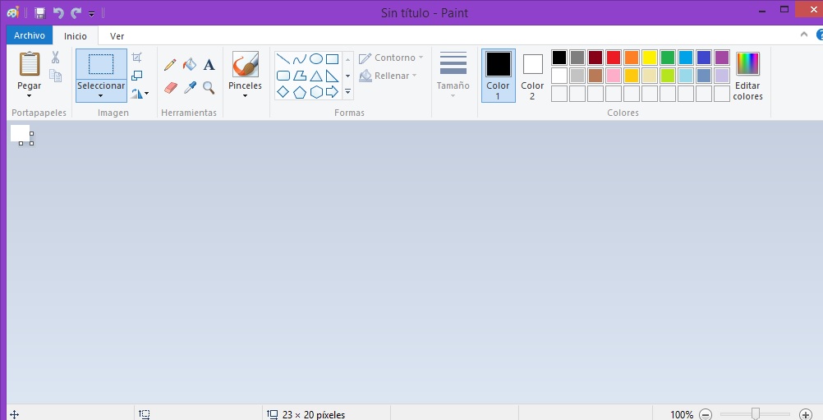
Task: Click the Magnifier zoom tool
Action: tap(209, 87)
